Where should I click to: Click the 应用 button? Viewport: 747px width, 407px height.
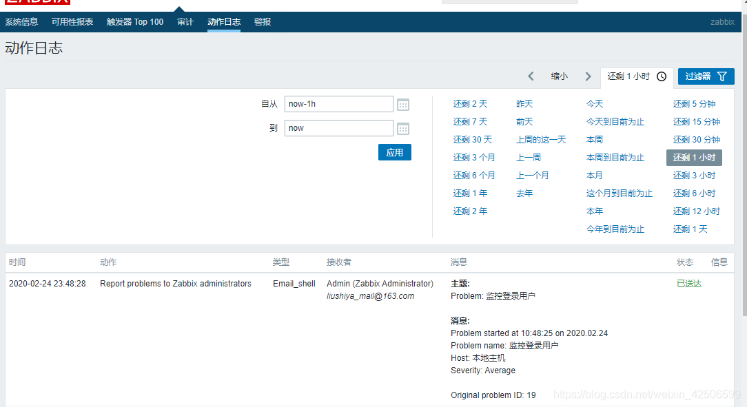pyautogui.click(x=394, y=152)
